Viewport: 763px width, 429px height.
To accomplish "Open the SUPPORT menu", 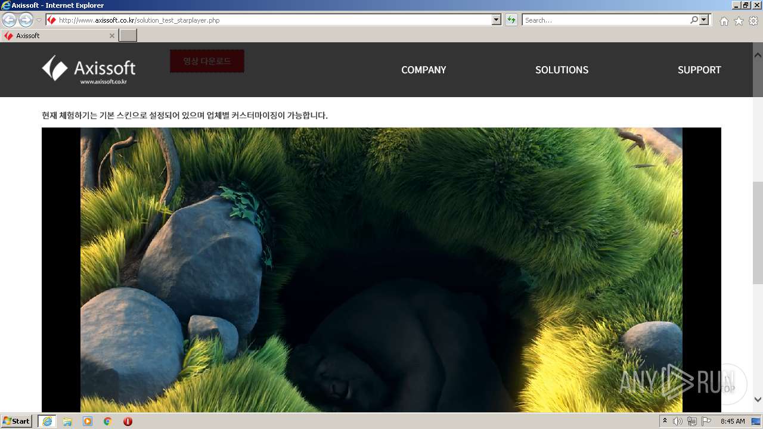I will [699, 70].
